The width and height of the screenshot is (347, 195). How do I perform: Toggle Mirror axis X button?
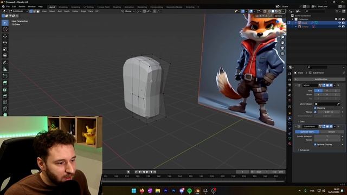tap(318, 90)
